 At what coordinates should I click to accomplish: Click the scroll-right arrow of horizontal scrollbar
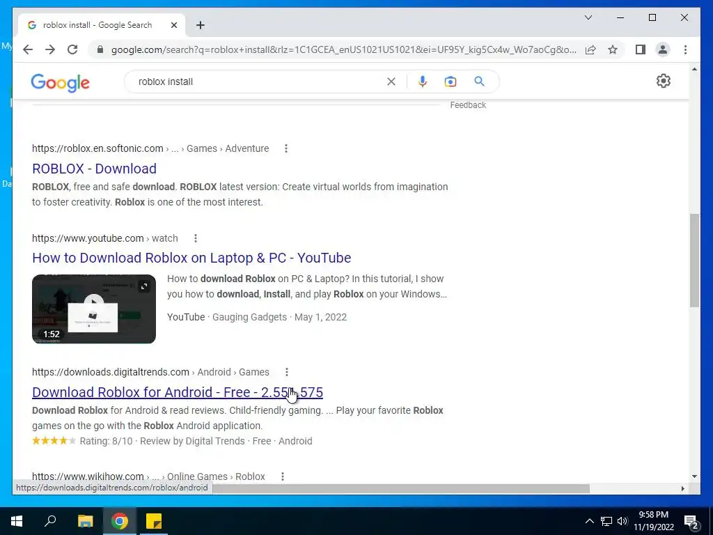click(682, 488)
